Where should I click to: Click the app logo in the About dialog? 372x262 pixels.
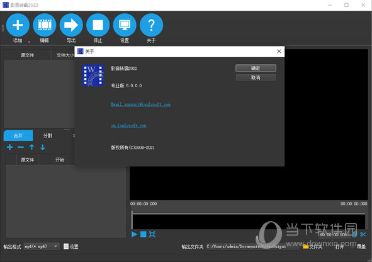coord(93,75)
